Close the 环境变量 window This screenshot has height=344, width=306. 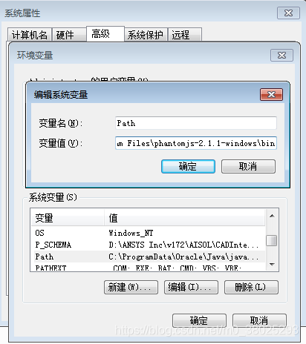pos(281,55)
